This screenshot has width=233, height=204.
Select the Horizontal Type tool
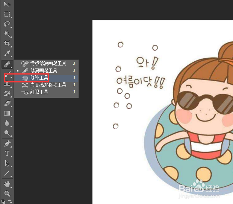coord(7,154)
